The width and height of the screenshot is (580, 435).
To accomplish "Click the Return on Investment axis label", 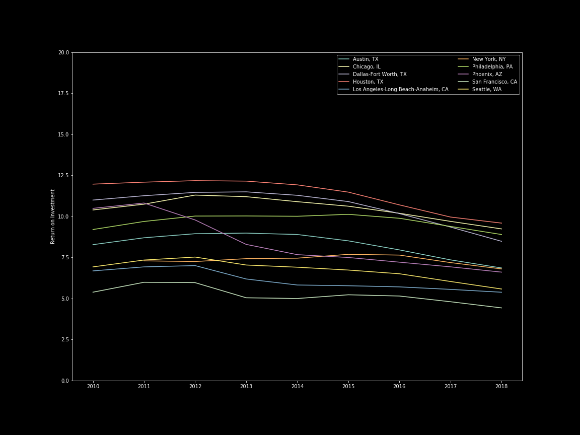I will (x=53, y=216).
